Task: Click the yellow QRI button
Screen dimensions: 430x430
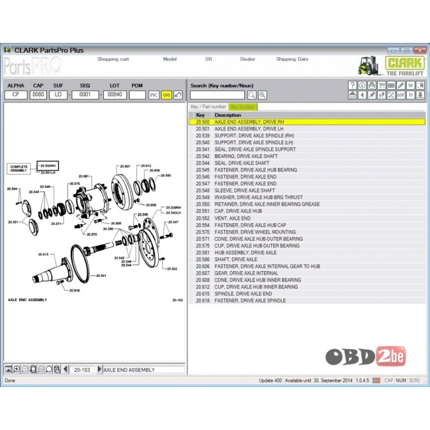Action: tap(166, 95)
